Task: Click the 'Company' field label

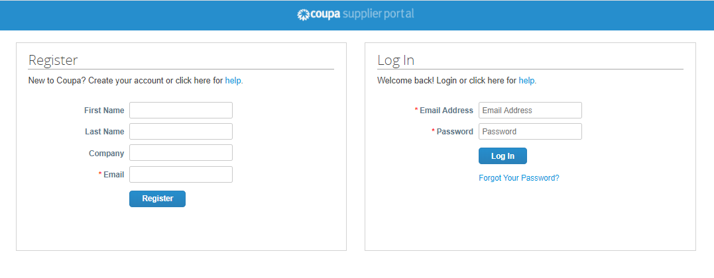Action: [x=106, y=154]
